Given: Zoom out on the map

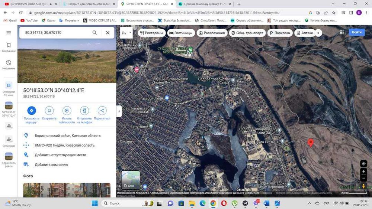Looking at the screenshot, I should click(x=363, y=178).
